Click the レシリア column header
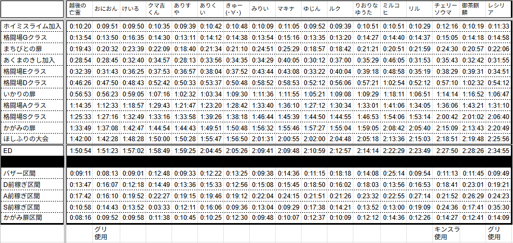The width and height of the screenshot is (513, 243). (497, 9)
